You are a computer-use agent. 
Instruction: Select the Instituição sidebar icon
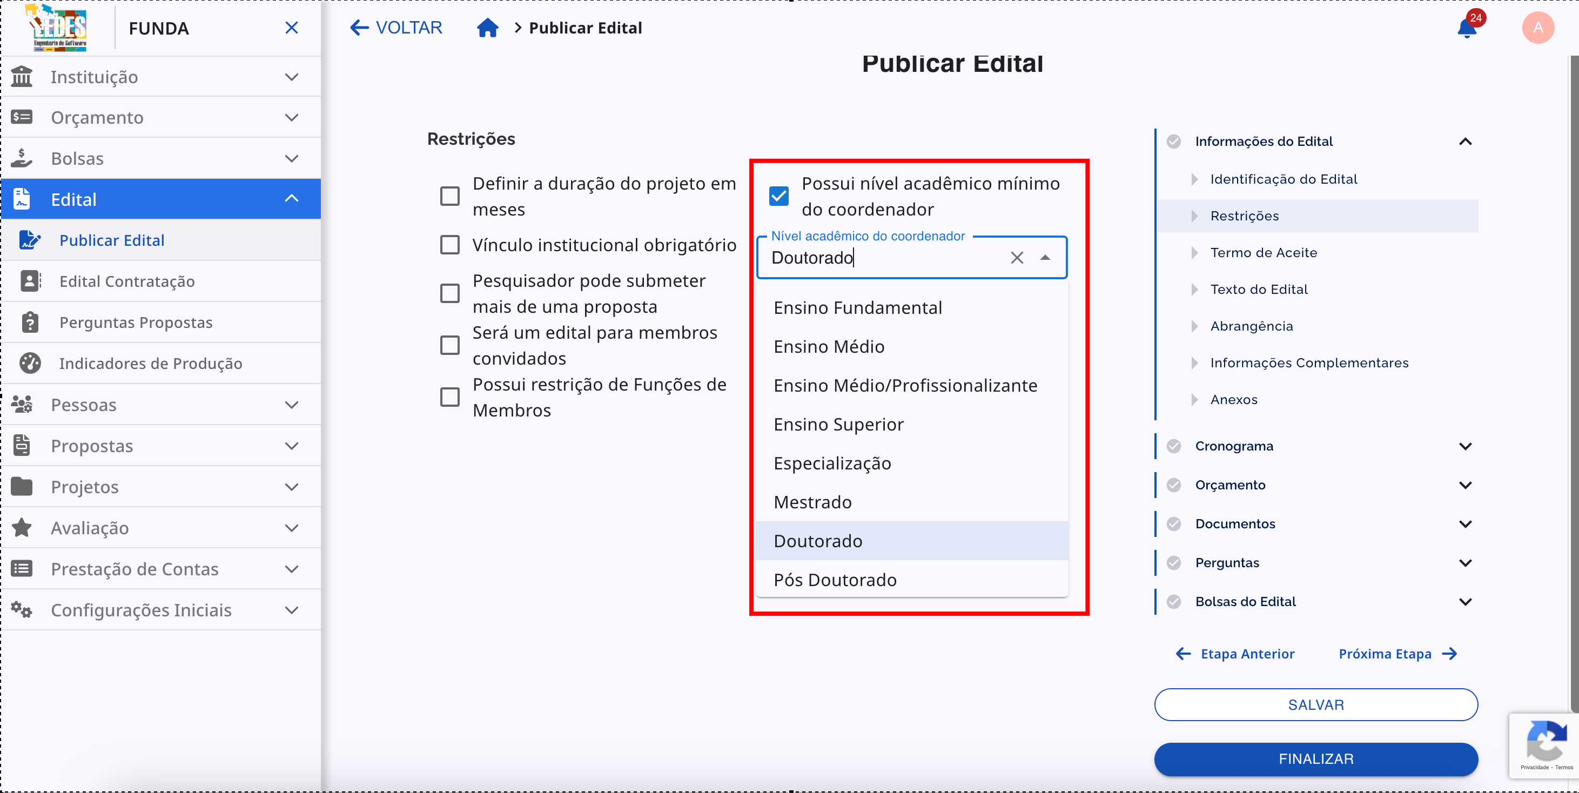[23, 76]
